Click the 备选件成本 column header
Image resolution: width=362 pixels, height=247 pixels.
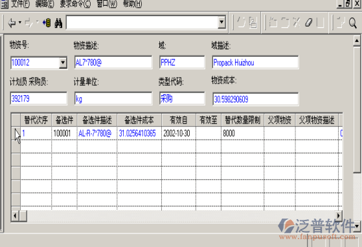click(139, 120)
